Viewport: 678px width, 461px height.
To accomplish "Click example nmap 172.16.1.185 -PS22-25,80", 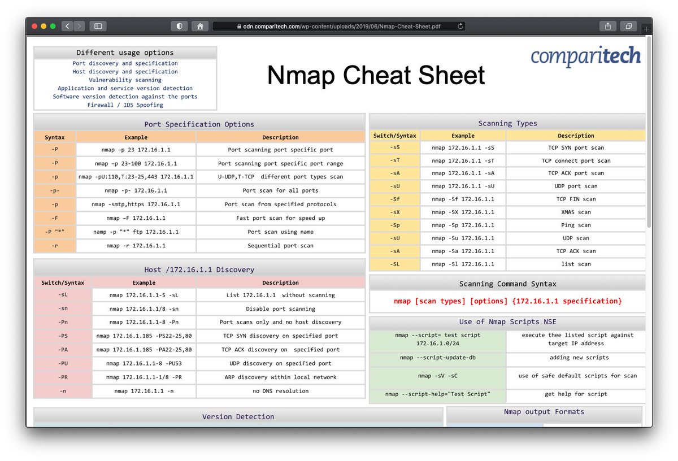I will tap(144, 336).
